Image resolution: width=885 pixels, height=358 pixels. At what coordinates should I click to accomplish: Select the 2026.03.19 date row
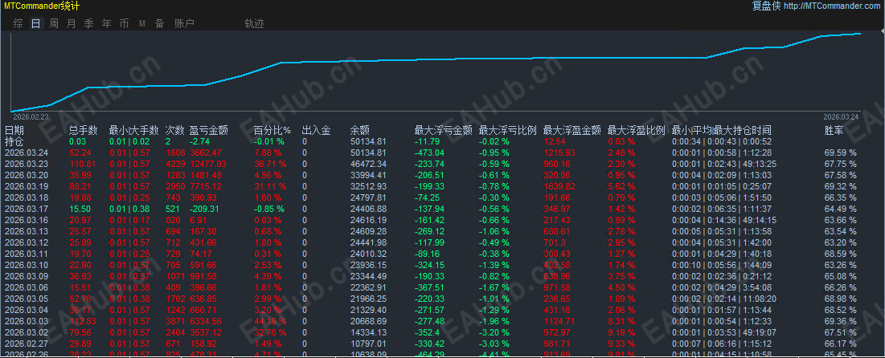(28, 186)
